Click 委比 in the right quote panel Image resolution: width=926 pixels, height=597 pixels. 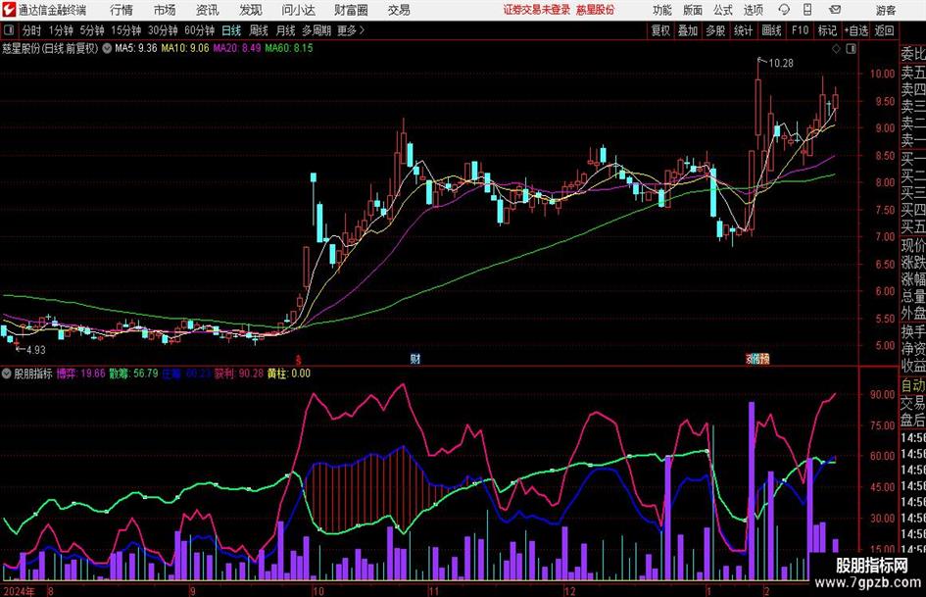click(x=913, y=54)
